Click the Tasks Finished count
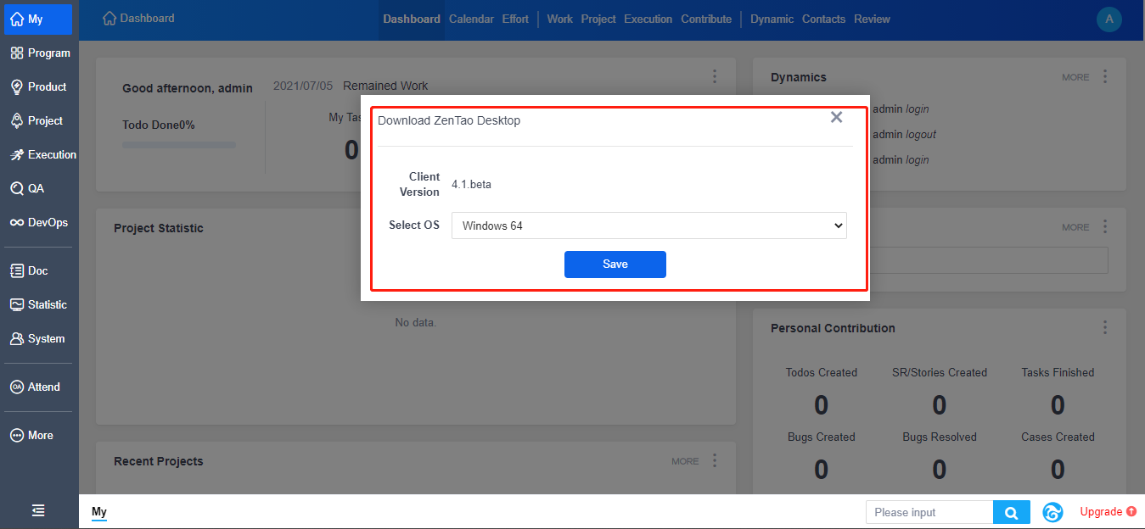 pos(1058,405)
